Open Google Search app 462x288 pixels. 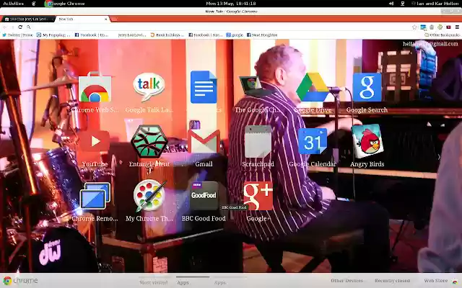point(367,87)
